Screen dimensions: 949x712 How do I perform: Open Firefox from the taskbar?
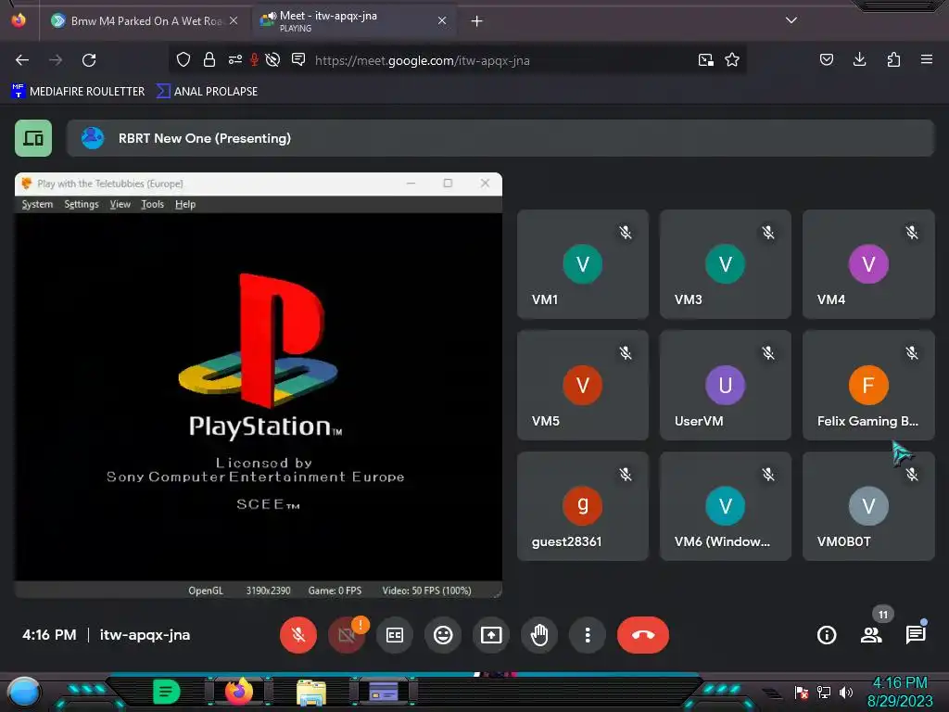click(x=239, y=692)
